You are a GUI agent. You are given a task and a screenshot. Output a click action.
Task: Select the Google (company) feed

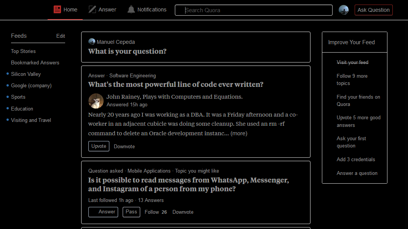pyautogui.click(x=31, y=86)
